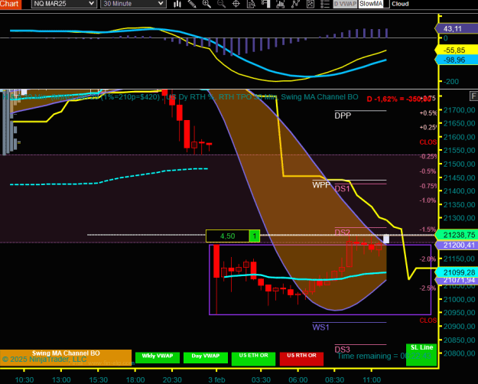Toggle the Cloud button
The image size is (478, 384).
coord(400,4)
